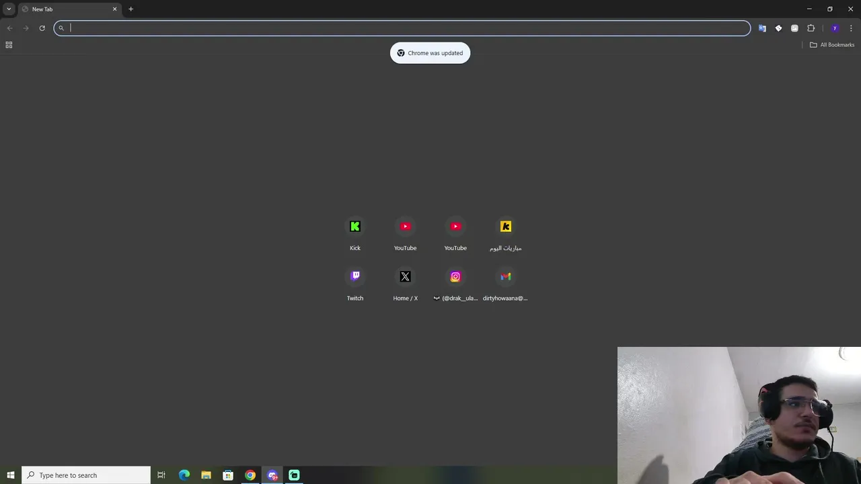Open the mint-green app in taskbar
Image resolution: width=861 pixels, height=484 pixels.
(x=294, y=475)
